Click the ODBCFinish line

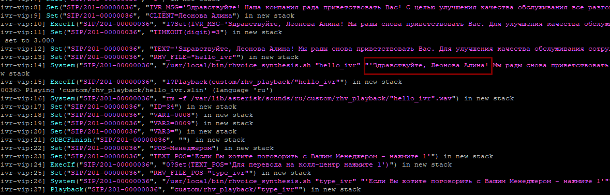123,140
